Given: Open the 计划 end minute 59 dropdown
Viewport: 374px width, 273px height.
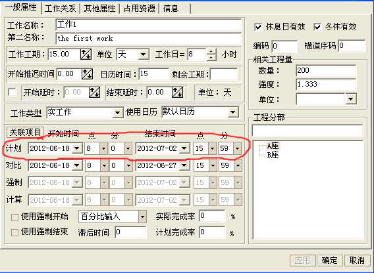Looking at the screenshot, I should pyautogui.click(x=237, y=148).
